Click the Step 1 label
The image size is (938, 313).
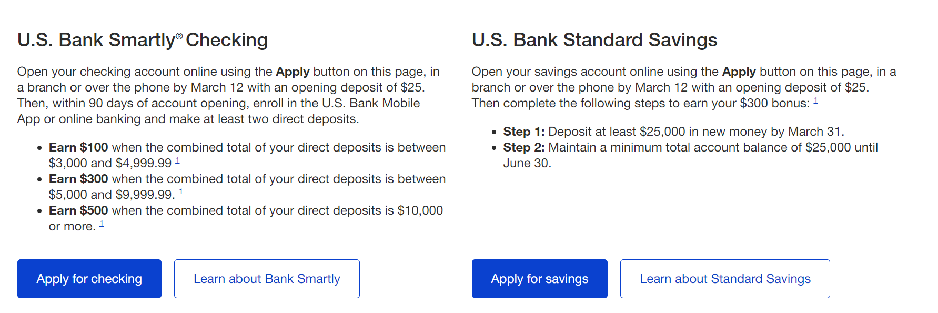tap(524, 132)
